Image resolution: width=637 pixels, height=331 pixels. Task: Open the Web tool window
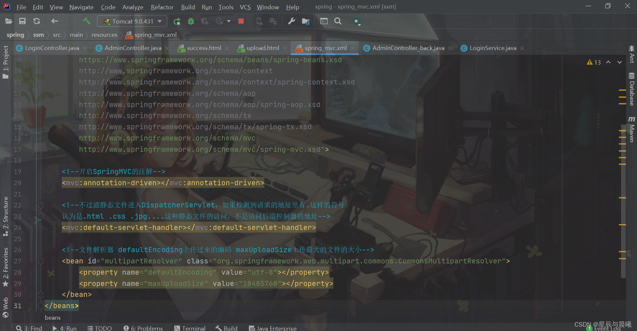(x=5, y=307)
